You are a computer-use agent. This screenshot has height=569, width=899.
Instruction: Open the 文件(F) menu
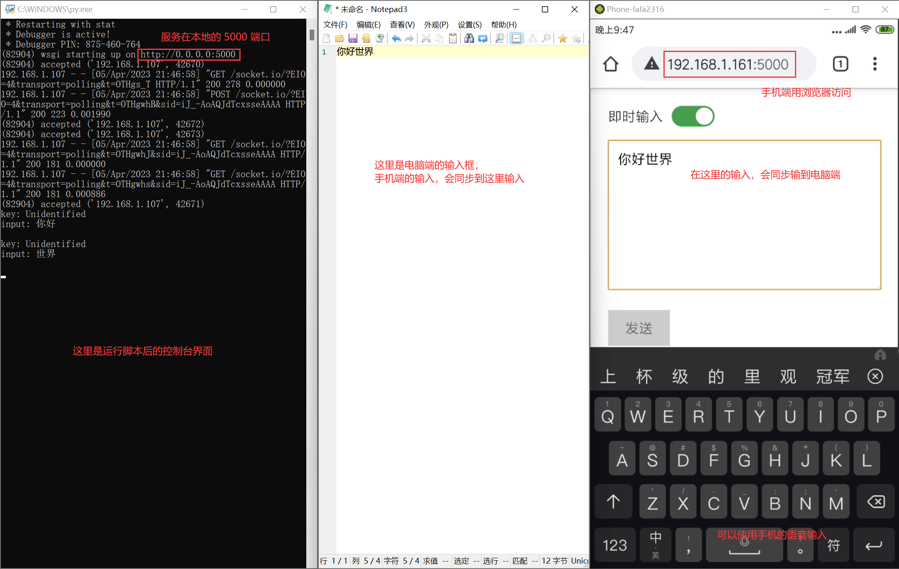[x=335, y=25]
